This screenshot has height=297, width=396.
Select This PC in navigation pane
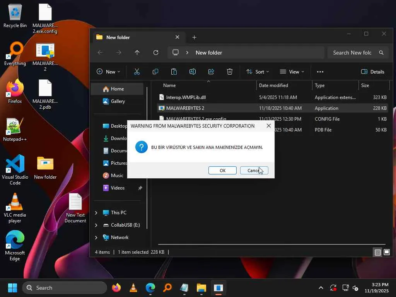118,213
